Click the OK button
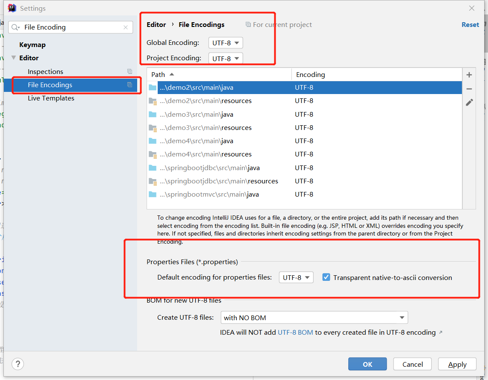The width and height of the screenshot is (488, 380). click(x=367, y=364)
